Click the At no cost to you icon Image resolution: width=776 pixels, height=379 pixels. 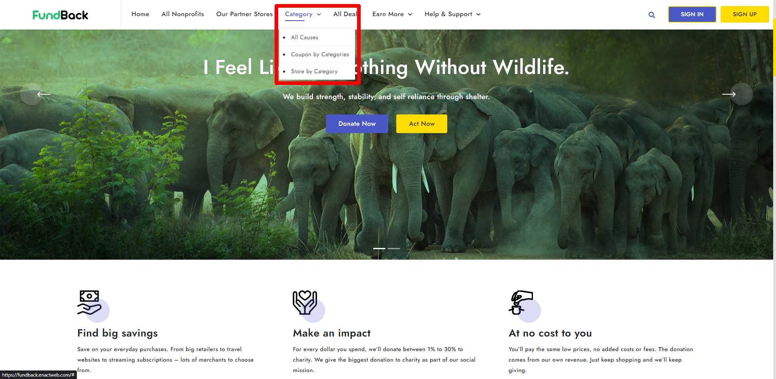click(520, 303)
